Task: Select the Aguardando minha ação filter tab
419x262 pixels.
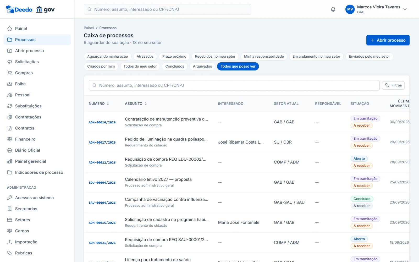Action: click(x=108, y=57)
